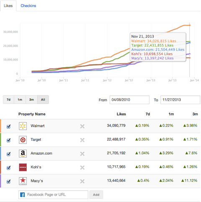Click Amazon's 21,705,192 likes value
Image resolution: width=201 pixels, height=202 pixels.
coord(116,153)
